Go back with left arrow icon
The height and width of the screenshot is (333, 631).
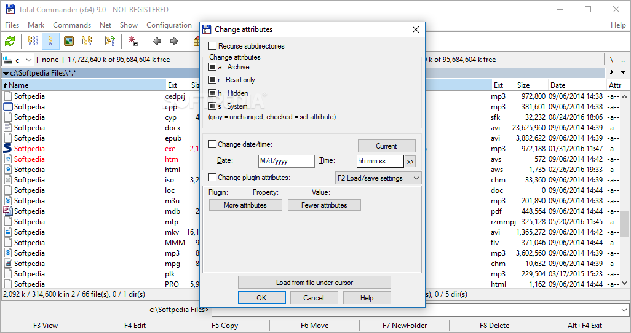(x=157, y=41)
